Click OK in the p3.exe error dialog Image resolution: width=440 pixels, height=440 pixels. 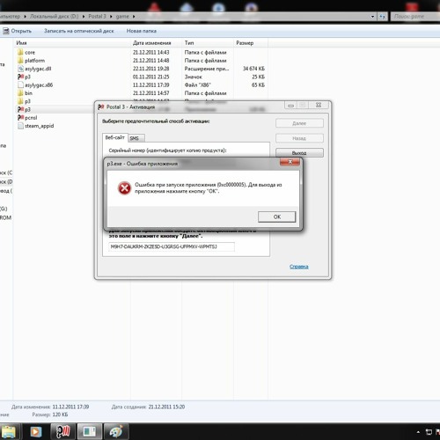click(276, 216)
